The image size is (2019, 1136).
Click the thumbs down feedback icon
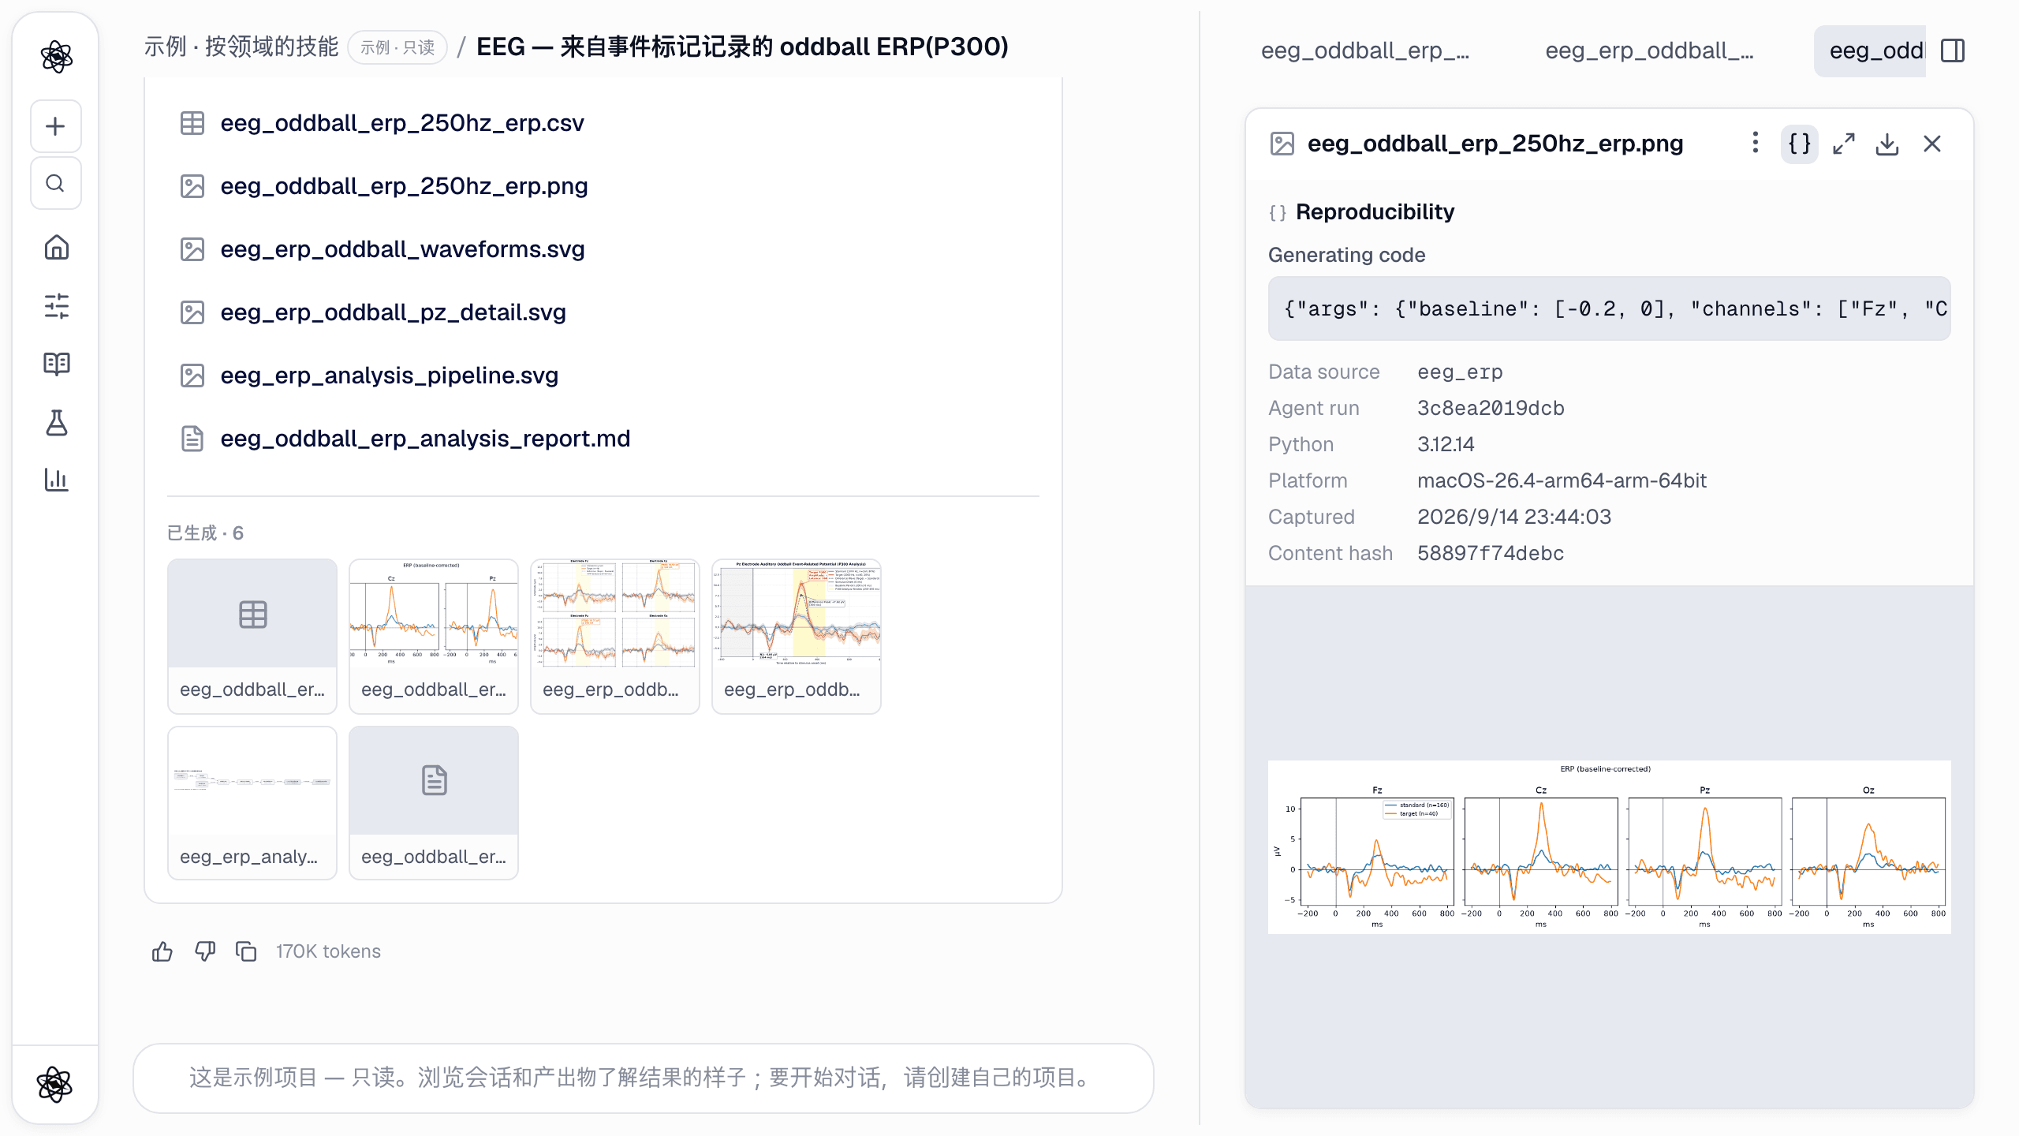tap(205, 951)
